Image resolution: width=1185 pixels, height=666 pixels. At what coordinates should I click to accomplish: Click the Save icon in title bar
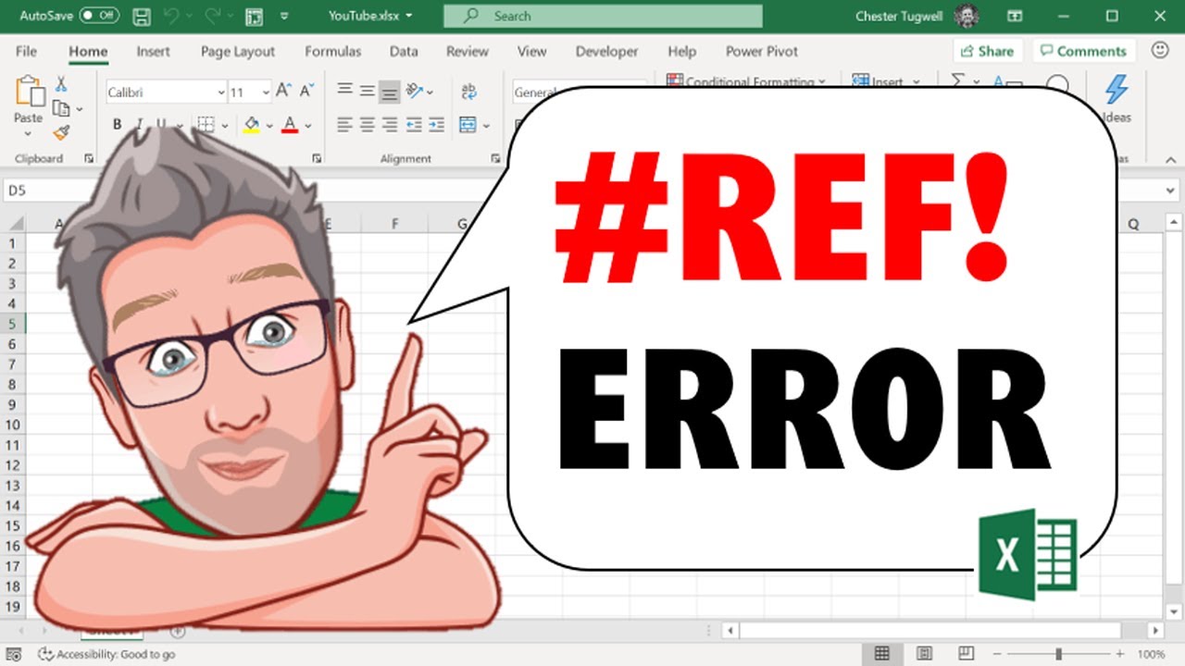pyautogui.click(x=142, y=16)
